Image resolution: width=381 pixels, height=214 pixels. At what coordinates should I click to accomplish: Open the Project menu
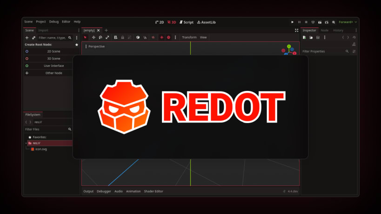point(41,21)
